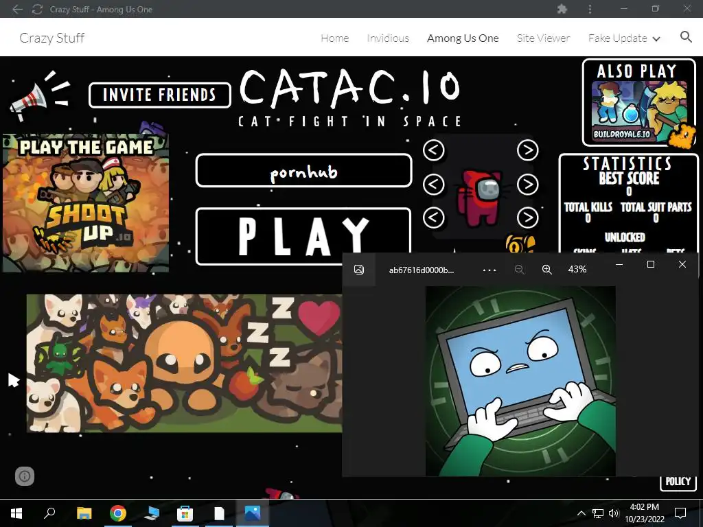Open the extensions puzzle icon
The height and width of the screenshot is (527, 703).
(562, 9)
